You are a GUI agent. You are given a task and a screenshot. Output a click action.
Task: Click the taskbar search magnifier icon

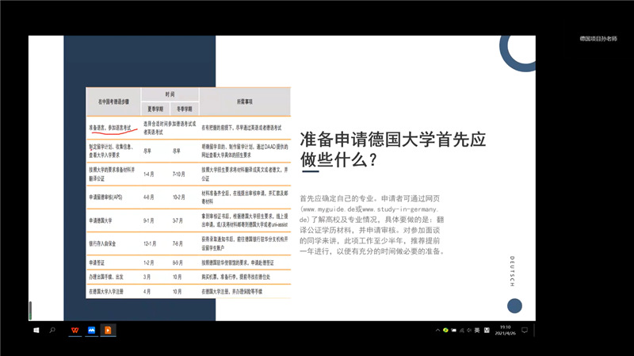(x=52, y=329)
